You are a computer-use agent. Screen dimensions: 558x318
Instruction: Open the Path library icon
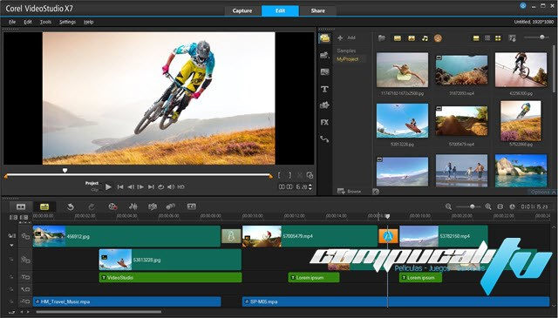point(324,139)
